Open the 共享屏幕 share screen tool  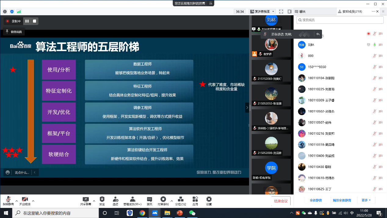tap(85, 200)
